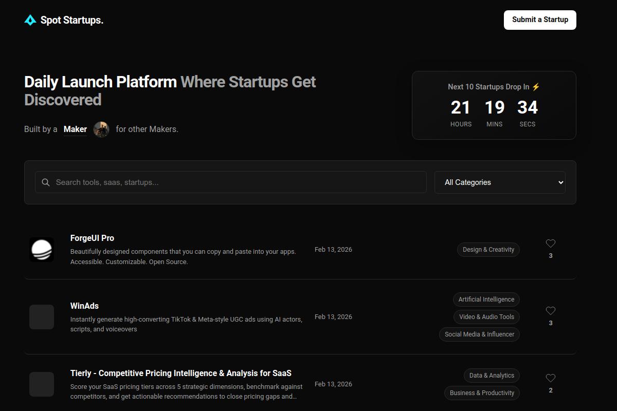617x411 pixels.
Task: Select the Data & Analytics tag on Tierly
Action: coord(492,375)
